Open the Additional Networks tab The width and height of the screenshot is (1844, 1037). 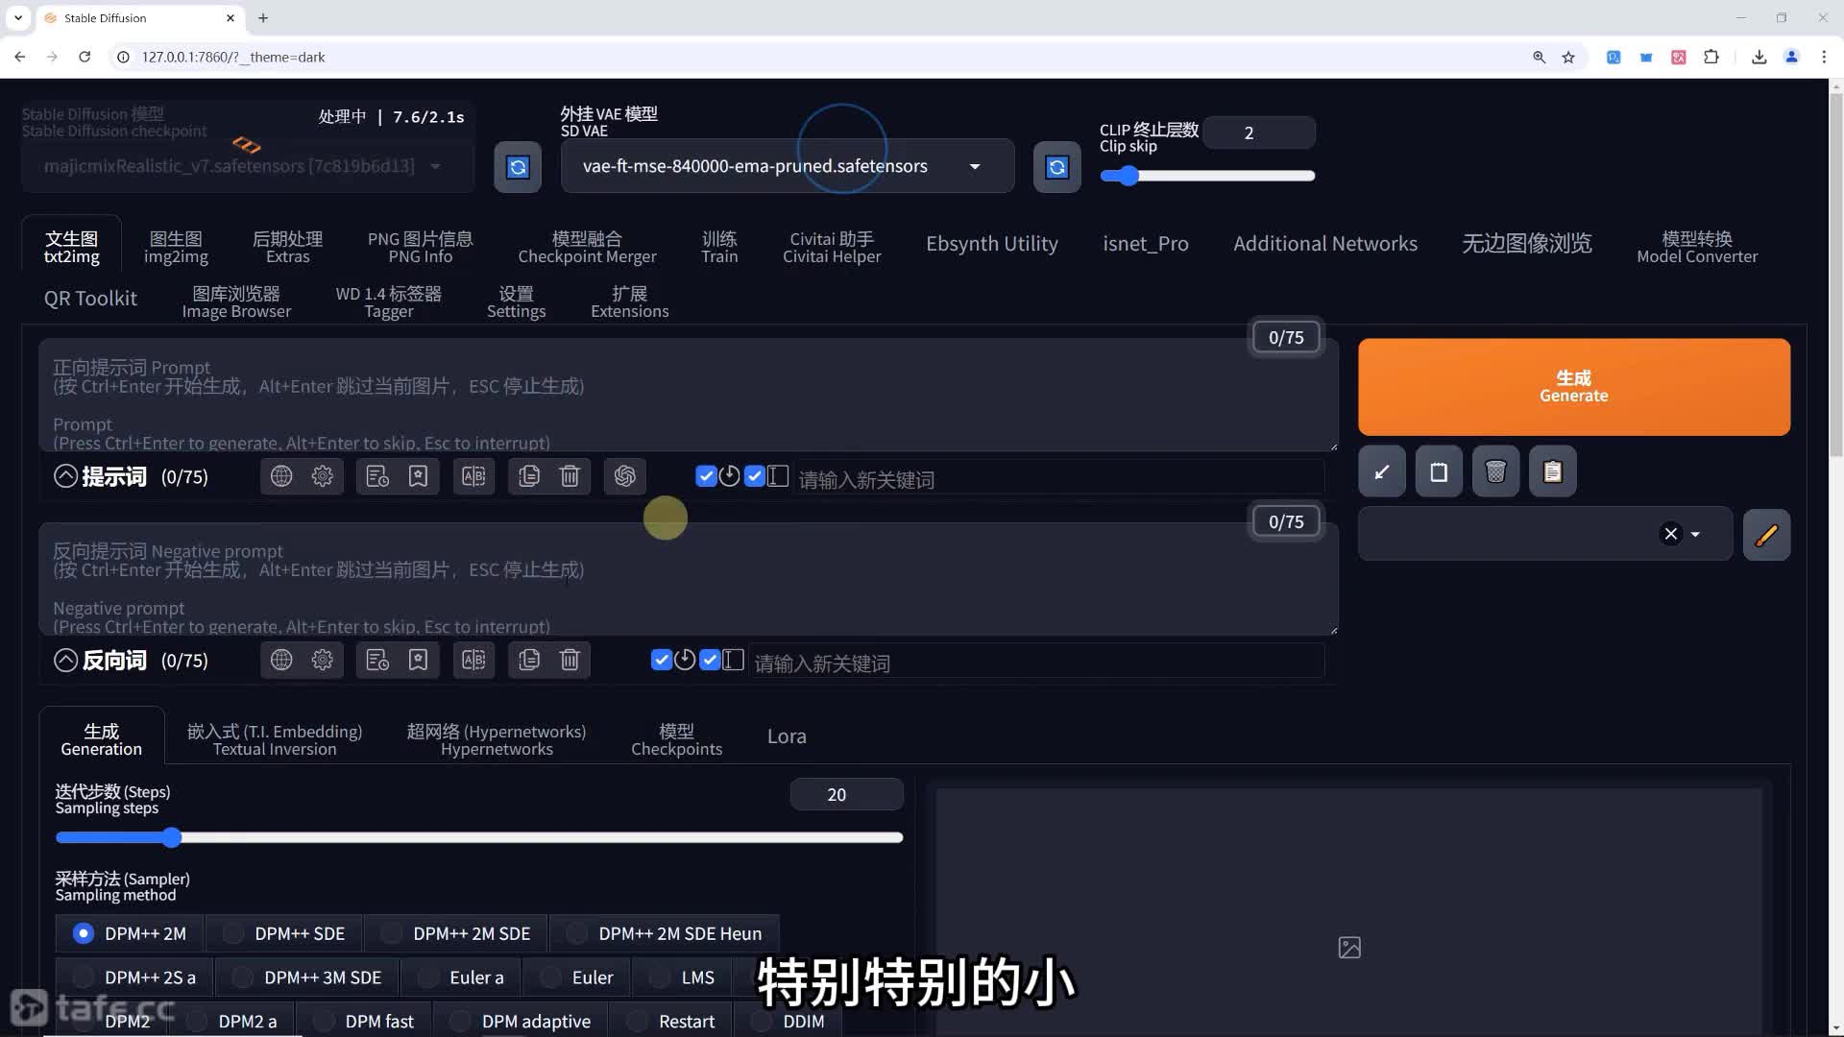1324,244
